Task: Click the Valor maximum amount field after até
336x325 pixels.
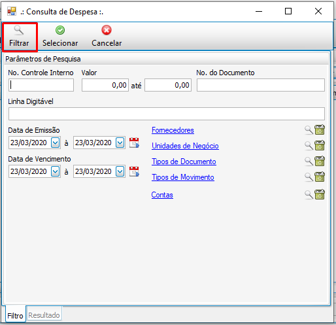Action: pyautogui.click(x=168, y=85)
